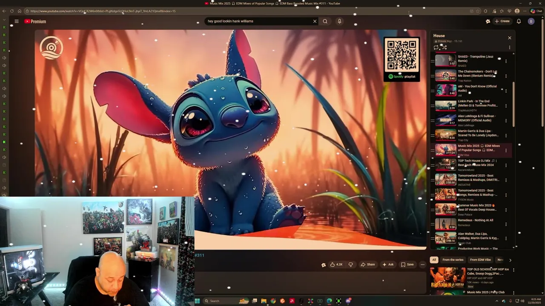This screenshot has height=306, width=545.
Task: Click the #311 hashtag link
Action: tap(199, 255)
